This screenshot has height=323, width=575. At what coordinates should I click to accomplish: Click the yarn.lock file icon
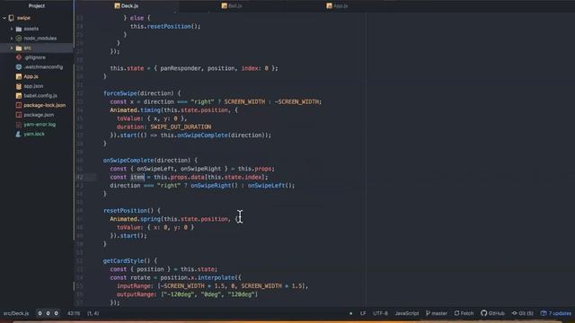click(x=19, y=134)
